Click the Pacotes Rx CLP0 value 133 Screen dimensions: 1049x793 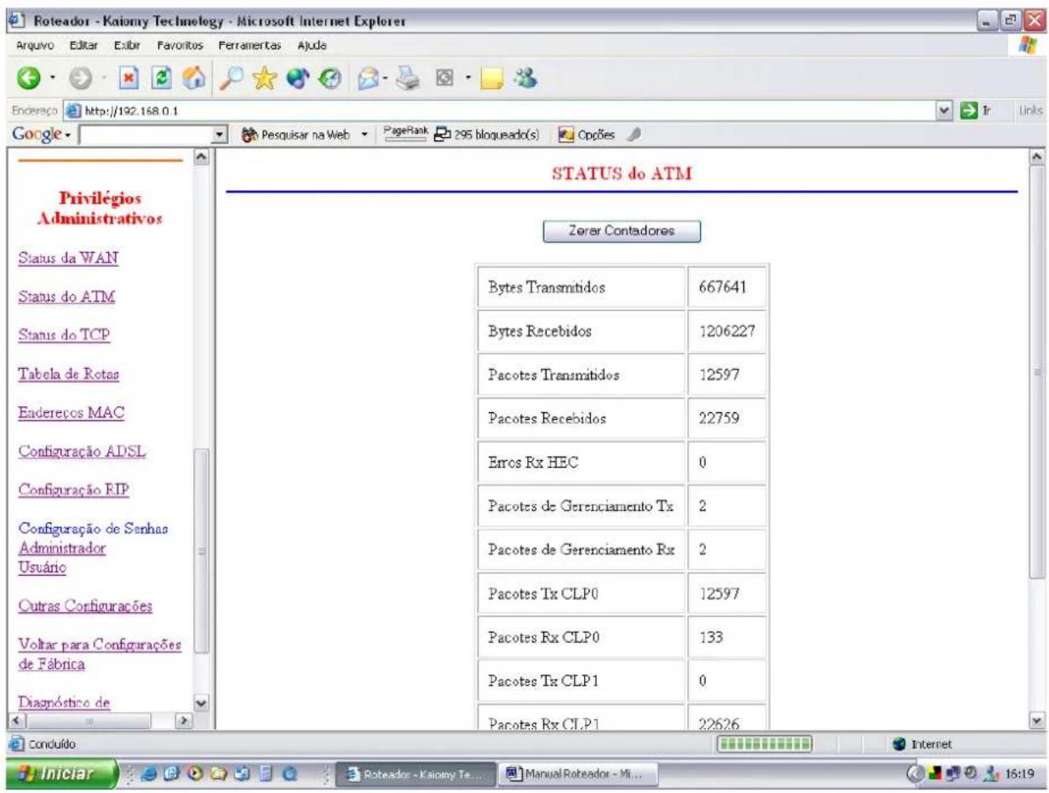711,638
